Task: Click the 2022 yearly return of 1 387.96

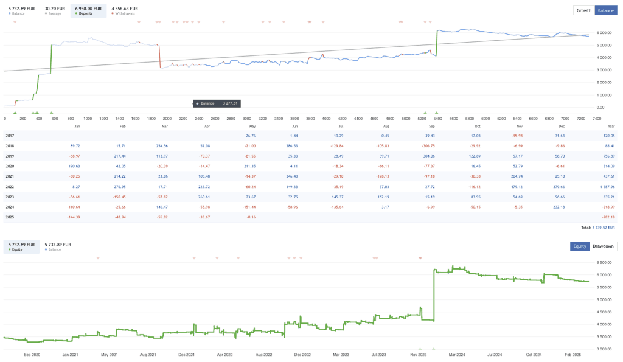Action: [607, 186]
